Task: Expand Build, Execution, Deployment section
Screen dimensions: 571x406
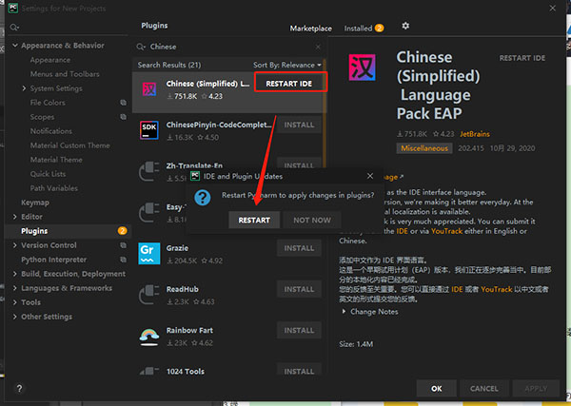Action: [x=15, y=274]
